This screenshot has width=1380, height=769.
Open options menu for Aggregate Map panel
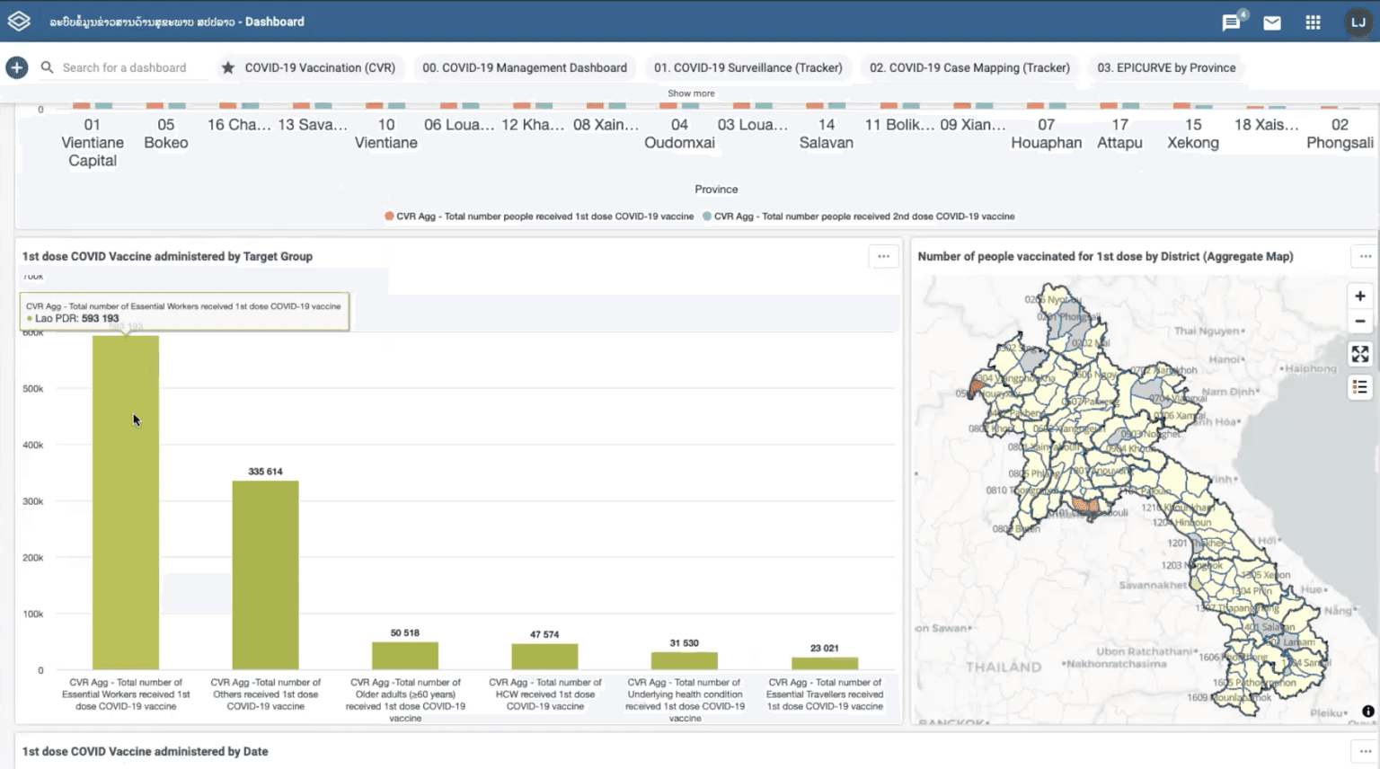(1366, 256)
